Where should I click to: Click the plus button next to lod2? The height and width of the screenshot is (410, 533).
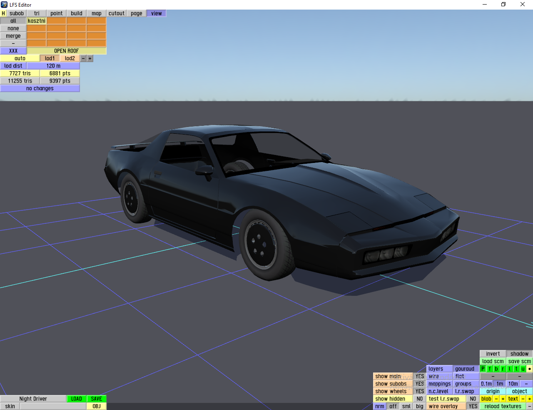(x=90, y=58)
